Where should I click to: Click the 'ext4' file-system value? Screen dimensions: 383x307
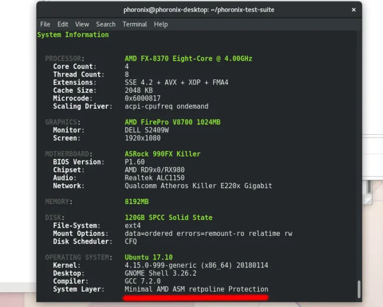pos(133,226)
